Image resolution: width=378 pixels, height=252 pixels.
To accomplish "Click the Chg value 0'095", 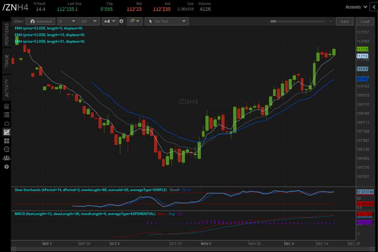I will (107, 9).
